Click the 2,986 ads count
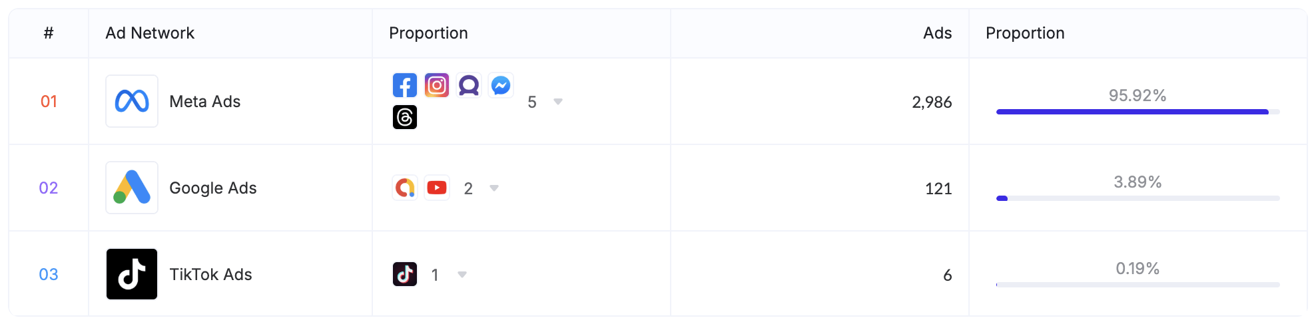This screenshot has width=1312, height=322. coord(932,102)
